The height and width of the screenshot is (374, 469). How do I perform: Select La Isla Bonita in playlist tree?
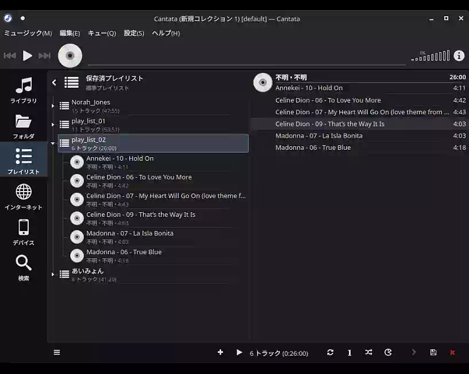pos(158,237)
